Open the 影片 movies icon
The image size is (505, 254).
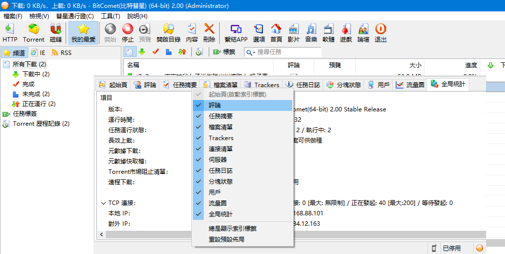[x=293, y=33]
